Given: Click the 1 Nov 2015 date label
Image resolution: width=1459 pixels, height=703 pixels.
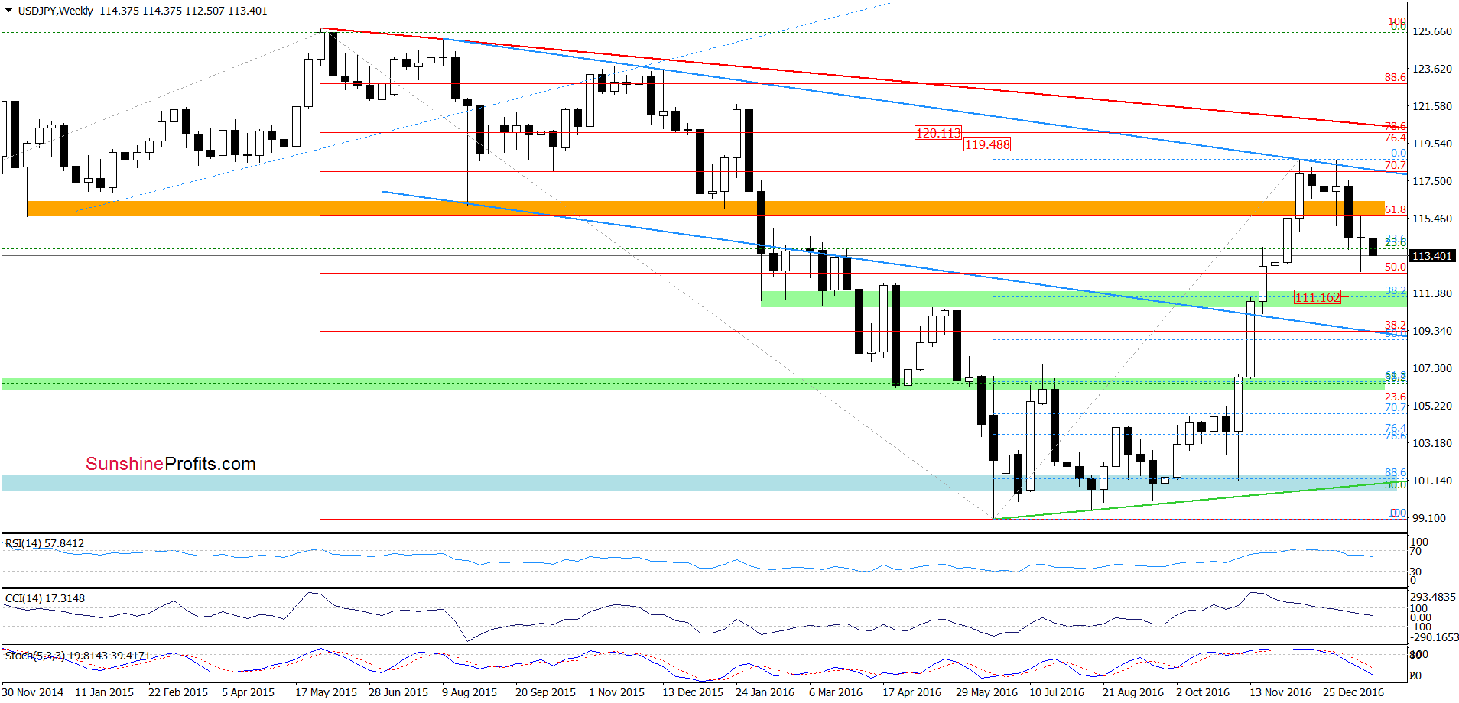Looking at the screenshot, I should 616,692.
